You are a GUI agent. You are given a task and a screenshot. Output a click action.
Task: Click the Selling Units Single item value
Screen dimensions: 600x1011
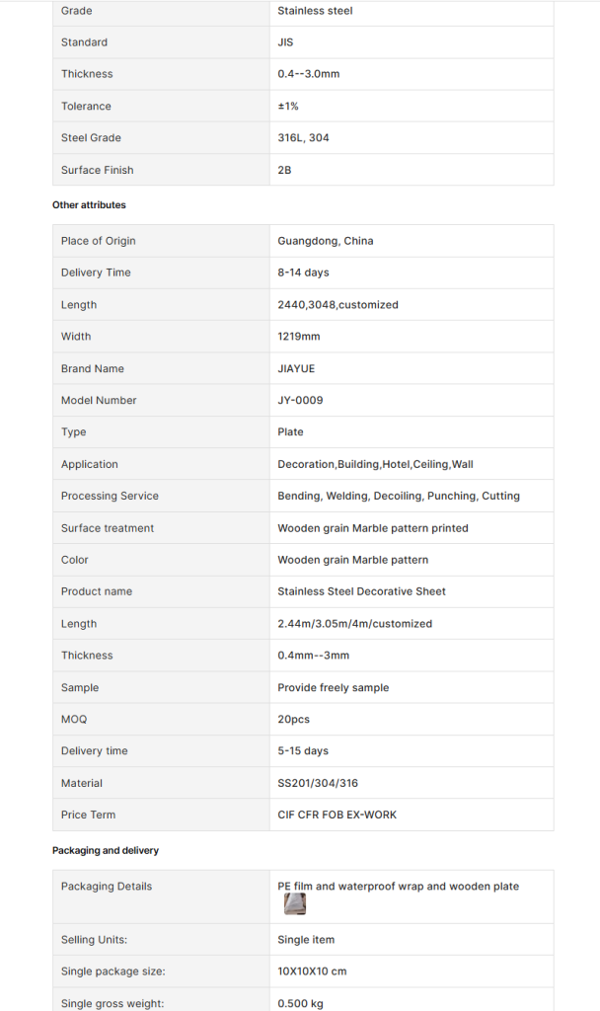pyautogui.click(x=306, y=940)
